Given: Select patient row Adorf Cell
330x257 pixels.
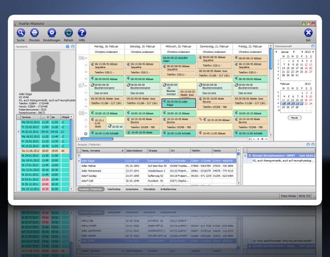Looking at the screenshot, I should tap(157, 181).
